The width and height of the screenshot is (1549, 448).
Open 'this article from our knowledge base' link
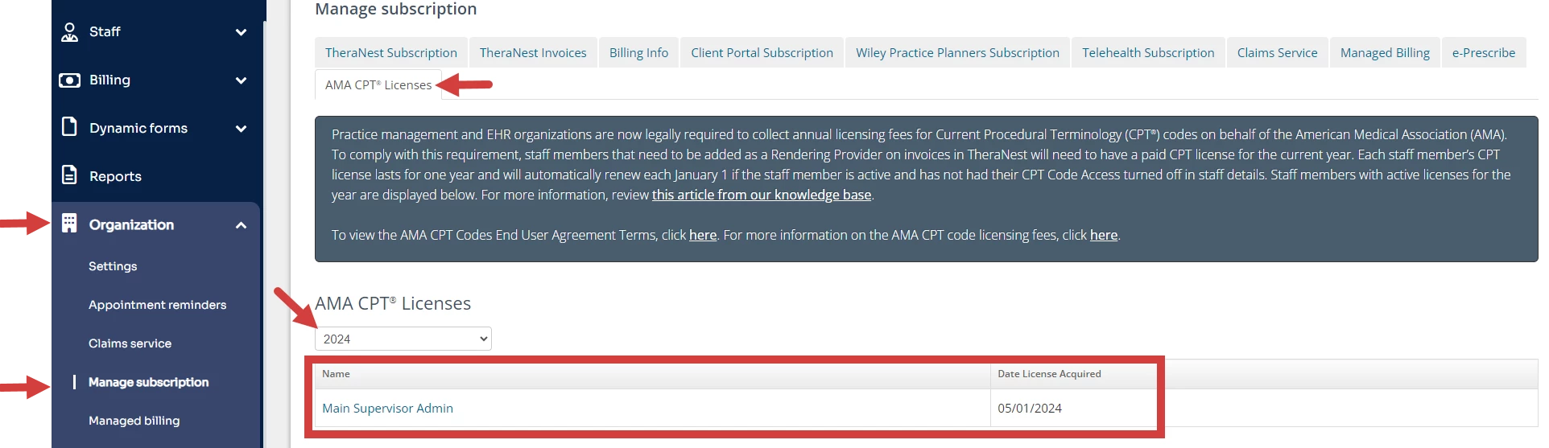762,195
